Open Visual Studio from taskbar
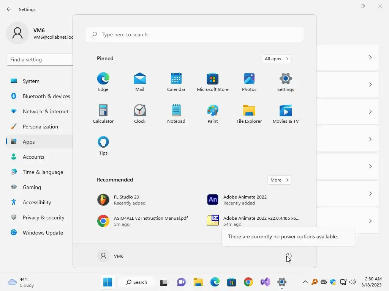This screenshot has width=389, height=291. [265, 282]
